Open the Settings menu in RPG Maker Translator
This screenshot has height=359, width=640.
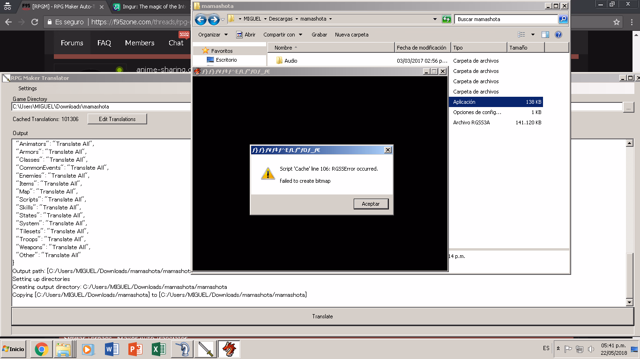point(27,88)
